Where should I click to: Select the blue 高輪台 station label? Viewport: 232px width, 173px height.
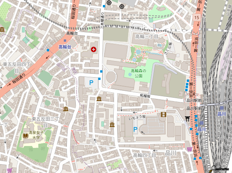tap(65, 47)
